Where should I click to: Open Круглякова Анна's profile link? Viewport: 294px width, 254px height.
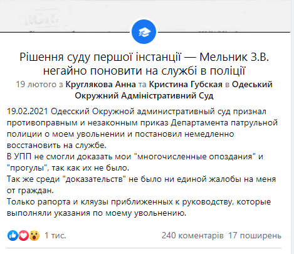pyautogui.click(x=101, y=85)
